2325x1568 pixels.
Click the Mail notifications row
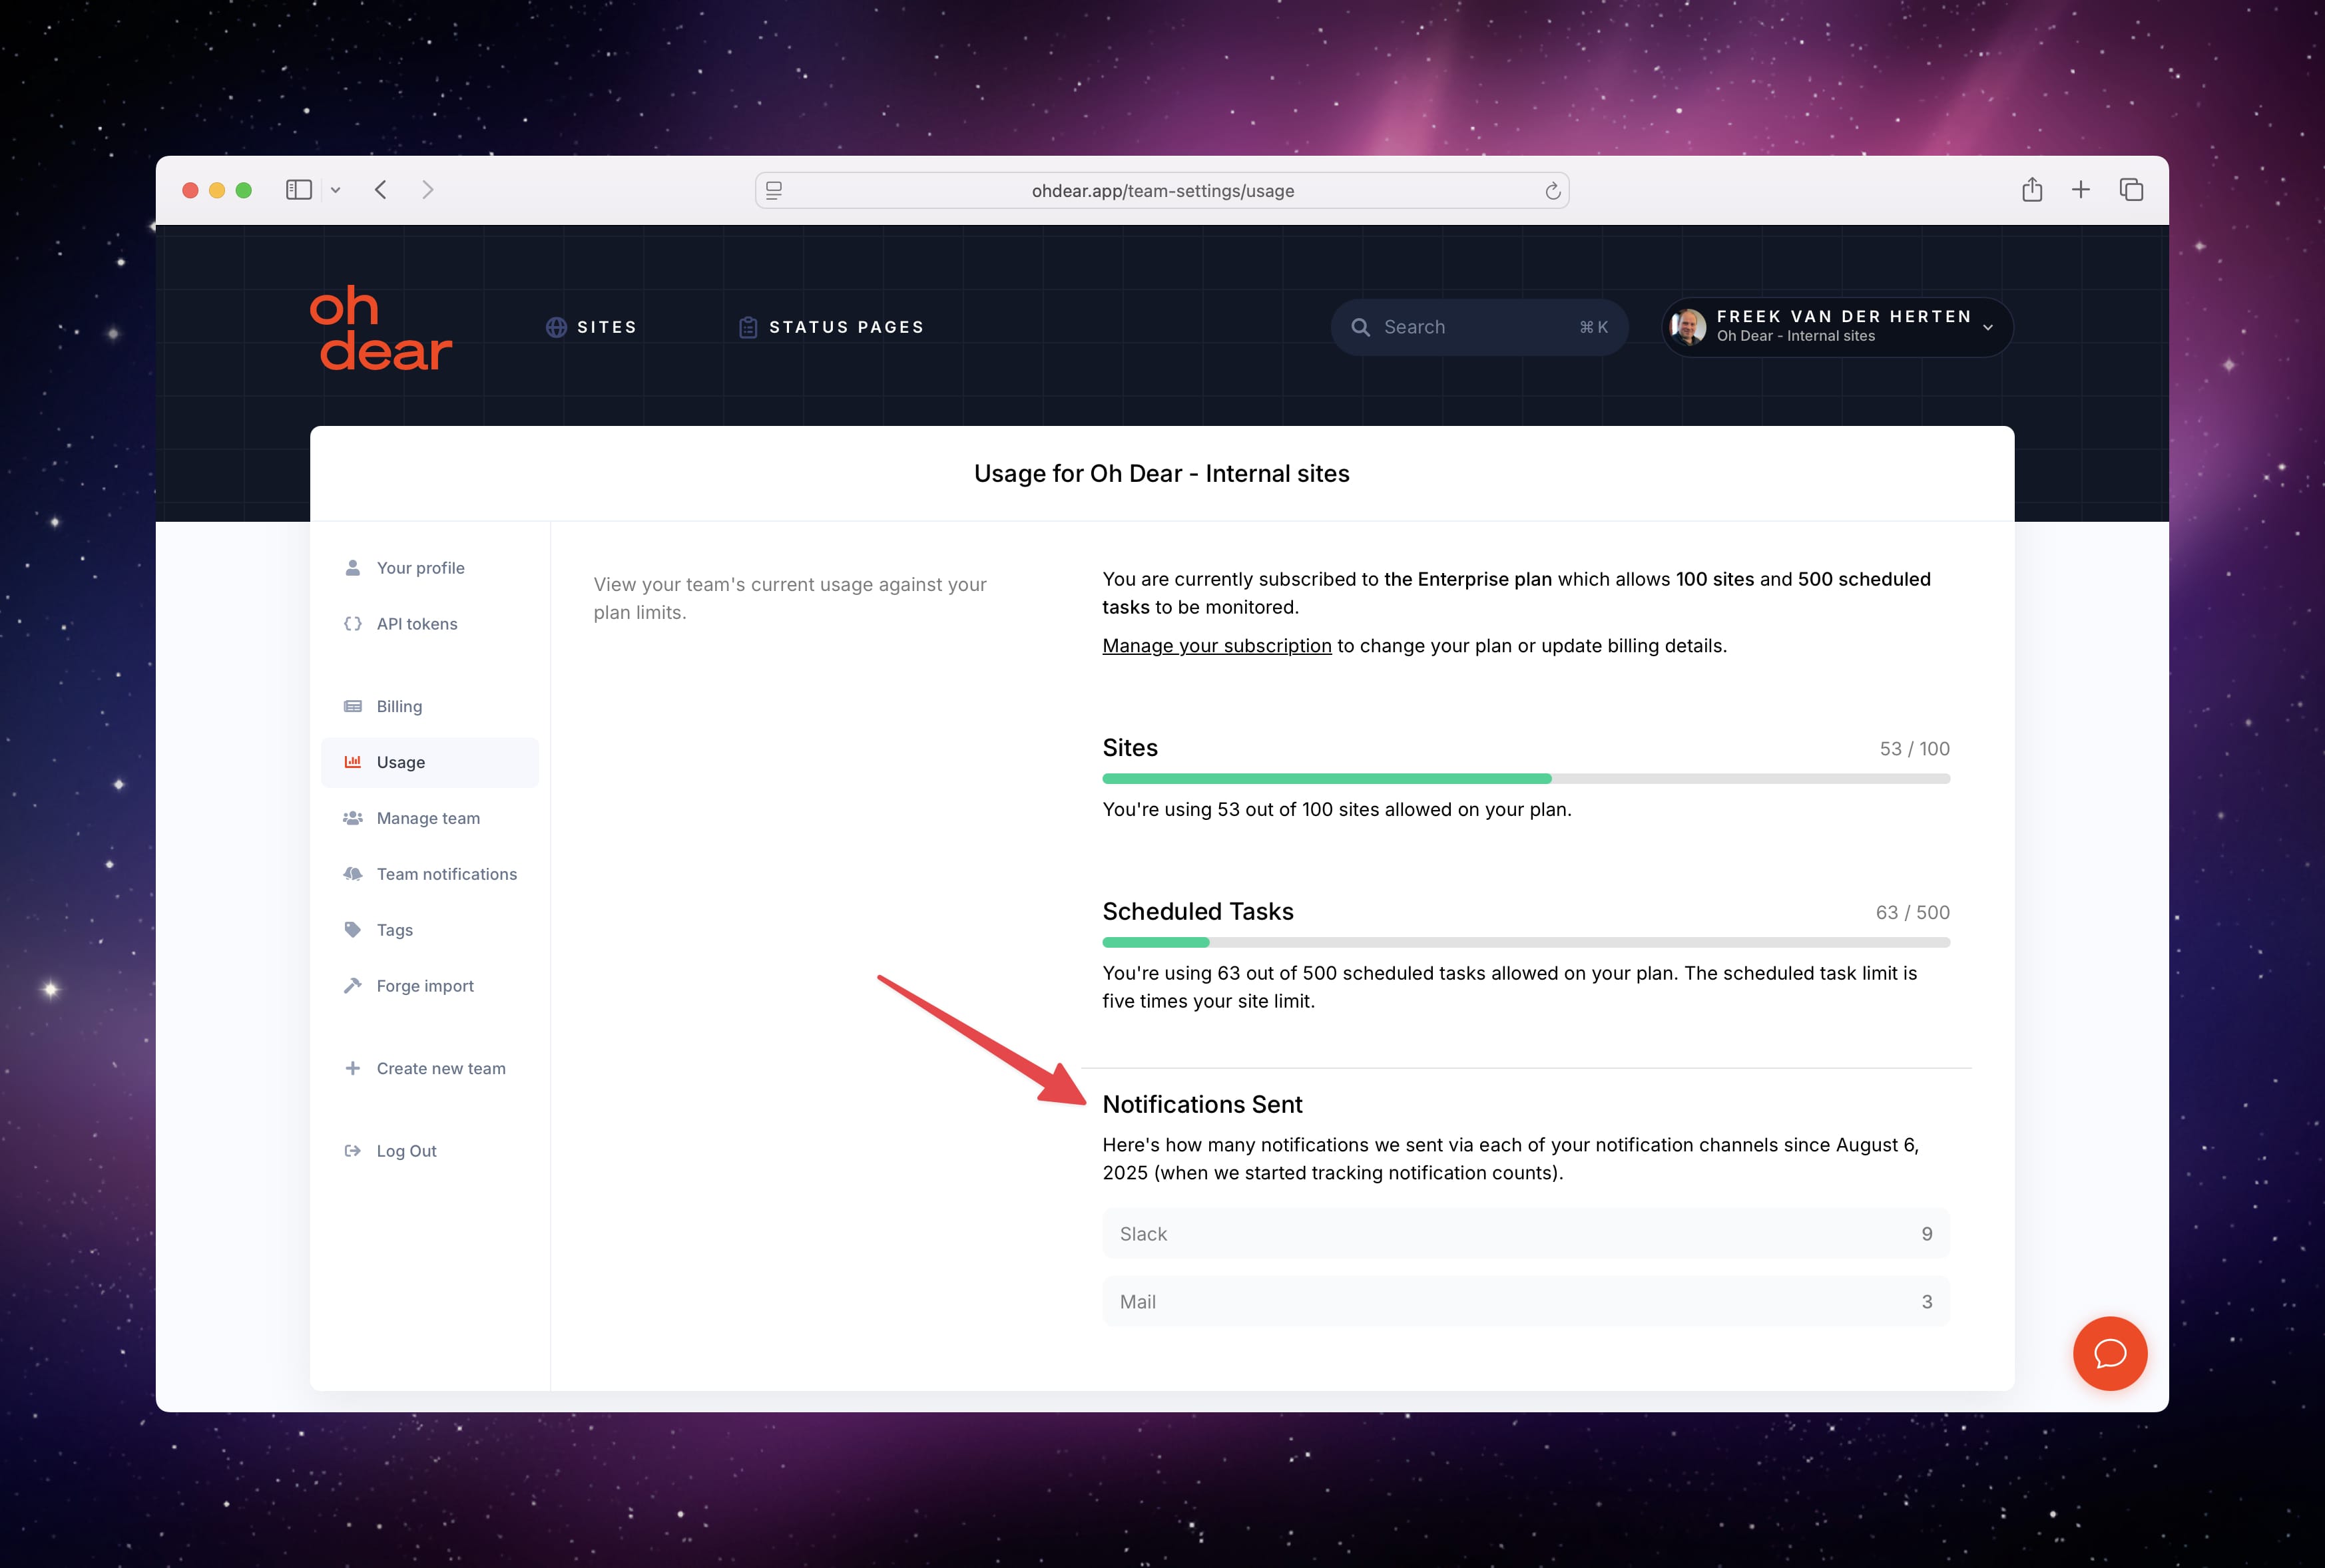[x=1525, y=1302]
